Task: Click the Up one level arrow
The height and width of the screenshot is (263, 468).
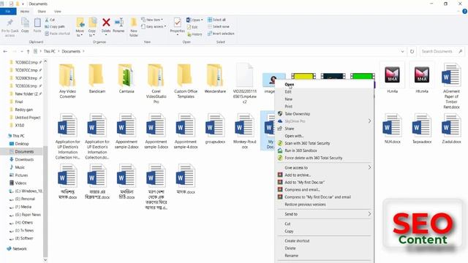Action: [x=28, y=51]
